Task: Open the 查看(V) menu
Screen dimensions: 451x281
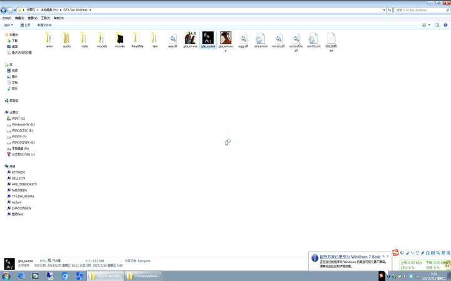Action: (x=33, y=18)
